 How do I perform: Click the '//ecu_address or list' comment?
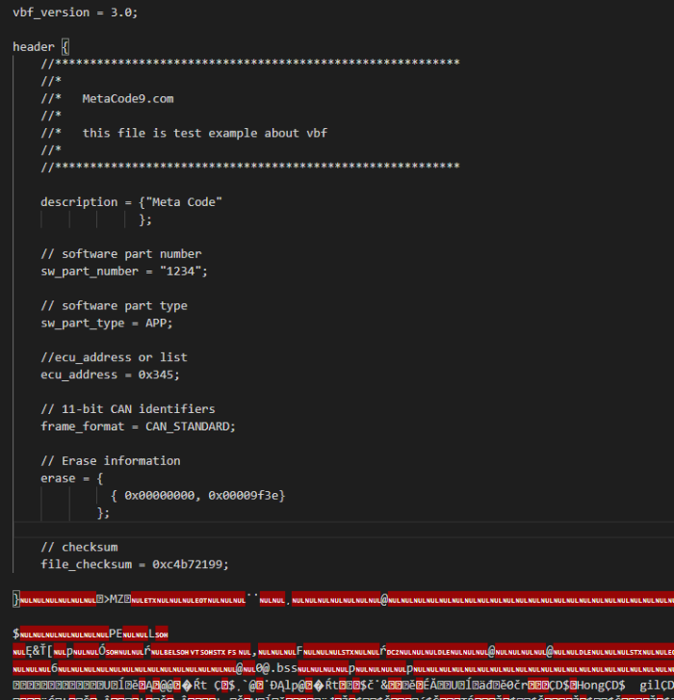(x=114, y=357)
